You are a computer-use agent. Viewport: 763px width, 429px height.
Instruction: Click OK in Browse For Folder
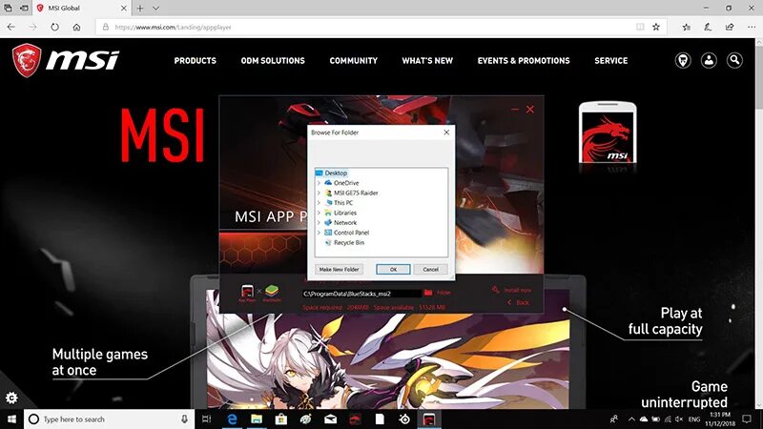pos(393,269)
